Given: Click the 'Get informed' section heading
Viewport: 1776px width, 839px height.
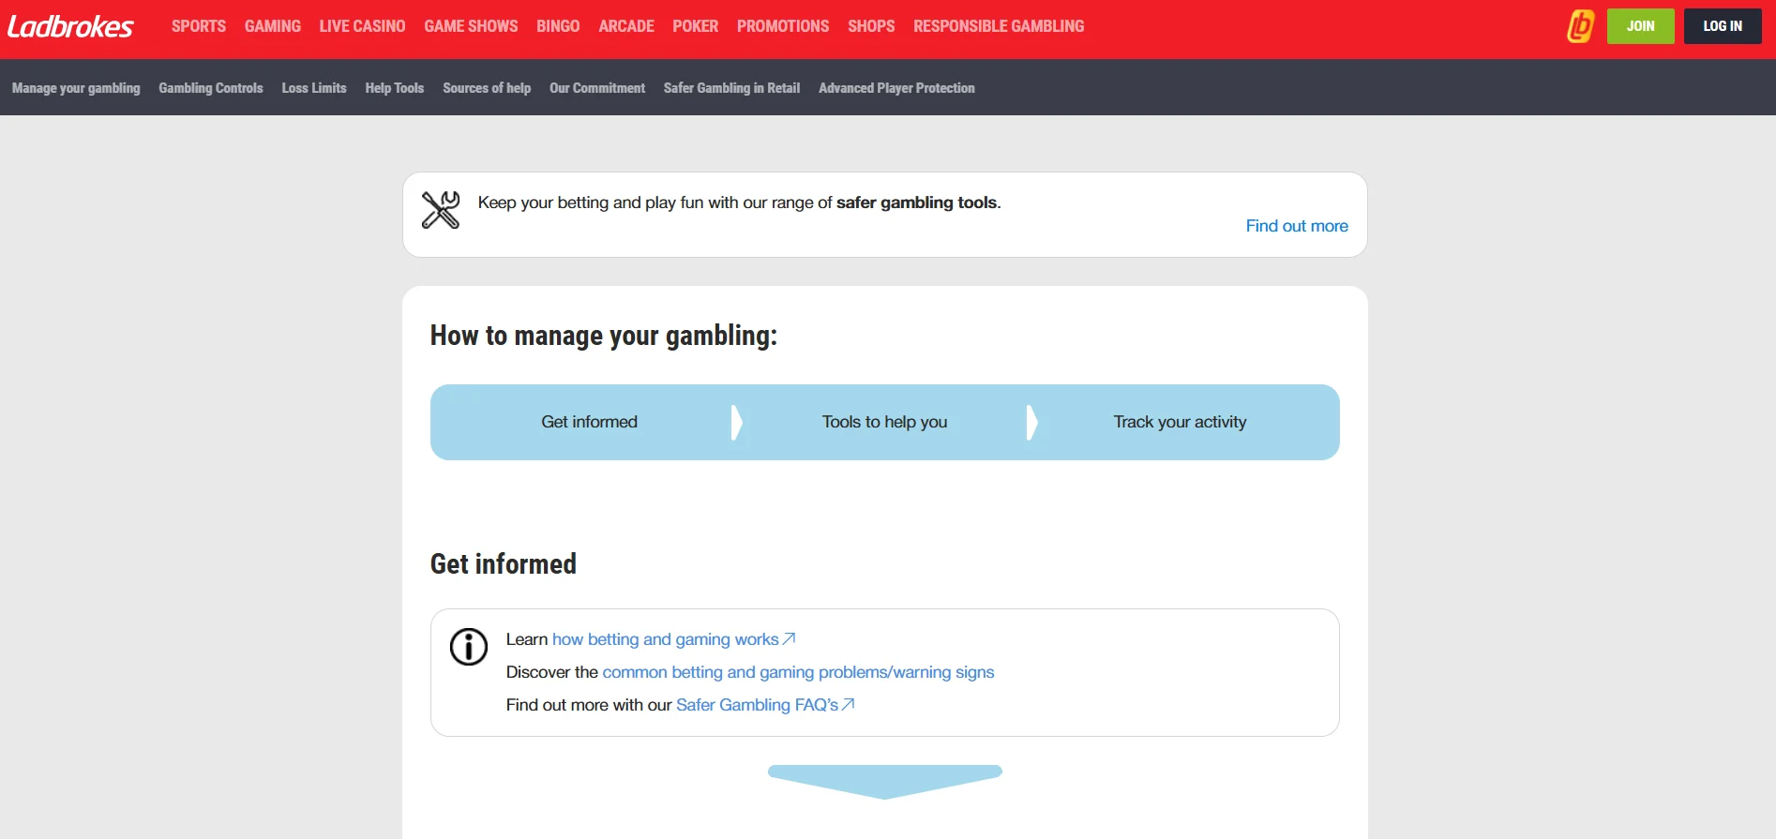Looking at the screenshot, I should point(504,563).
